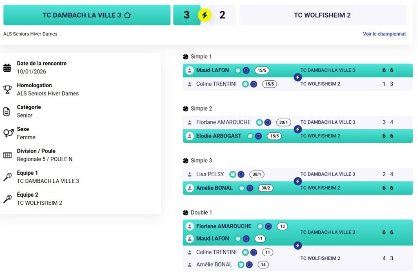Click Floriane AMAROUCHE's avatar icon in Double 1
This screenshot has height=277, width=418.
[189, 226]
